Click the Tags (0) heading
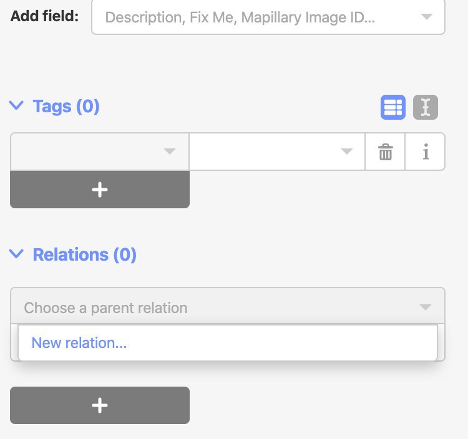 pos(66,106)
